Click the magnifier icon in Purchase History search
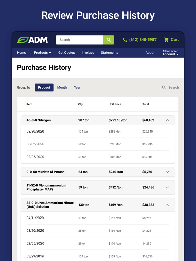This screenshot has height=261, width=196. [164, 88]
